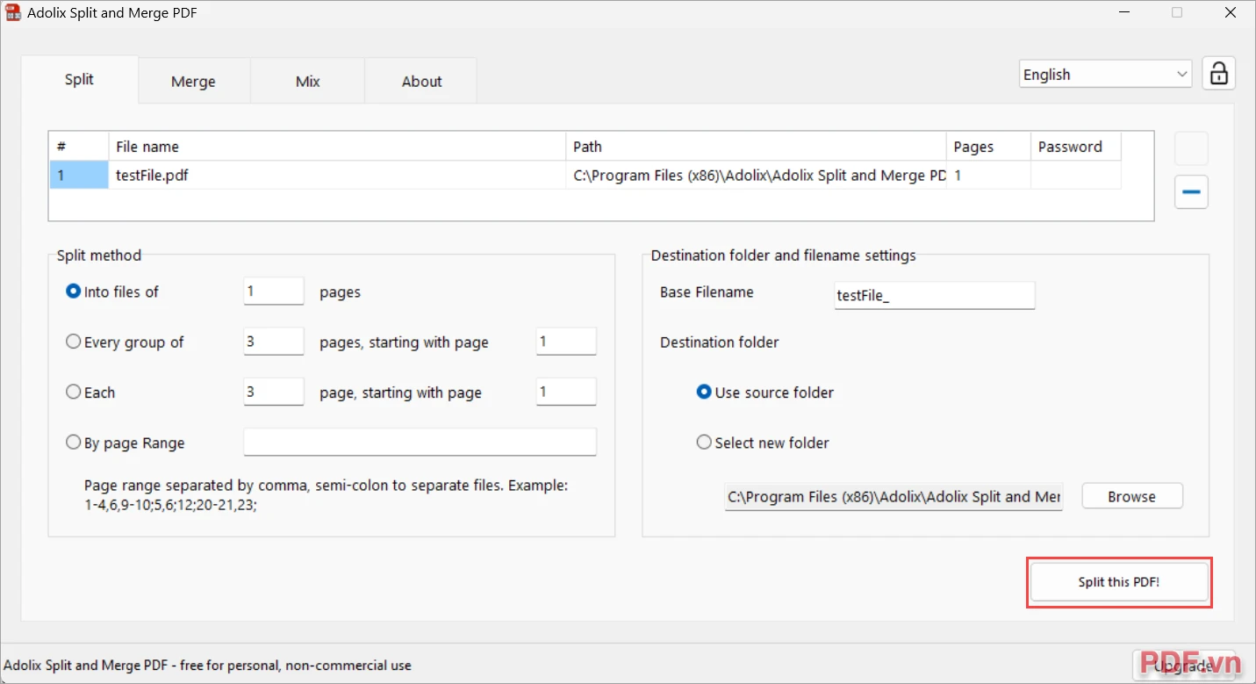
Task: Click row number 1 cell
Action: 79,175
